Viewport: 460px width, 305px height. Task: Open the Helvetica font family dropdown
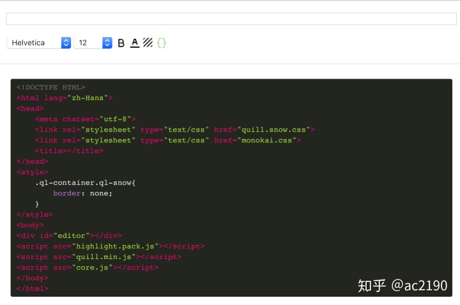(39, 43)
